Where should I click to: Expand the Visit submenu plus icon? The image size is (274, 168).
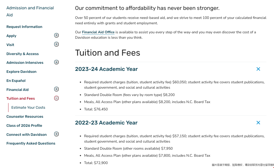(56, 44)
